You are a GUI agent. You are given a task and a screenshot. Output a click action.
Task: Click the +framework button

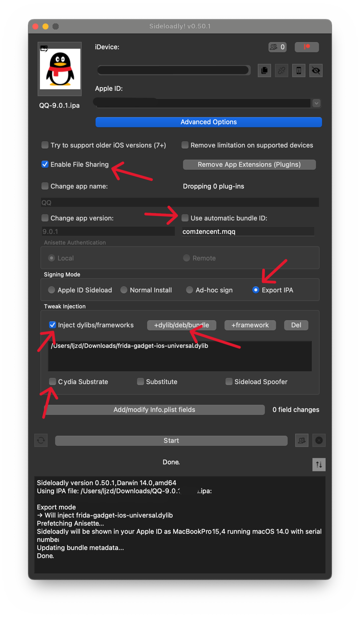250,325
